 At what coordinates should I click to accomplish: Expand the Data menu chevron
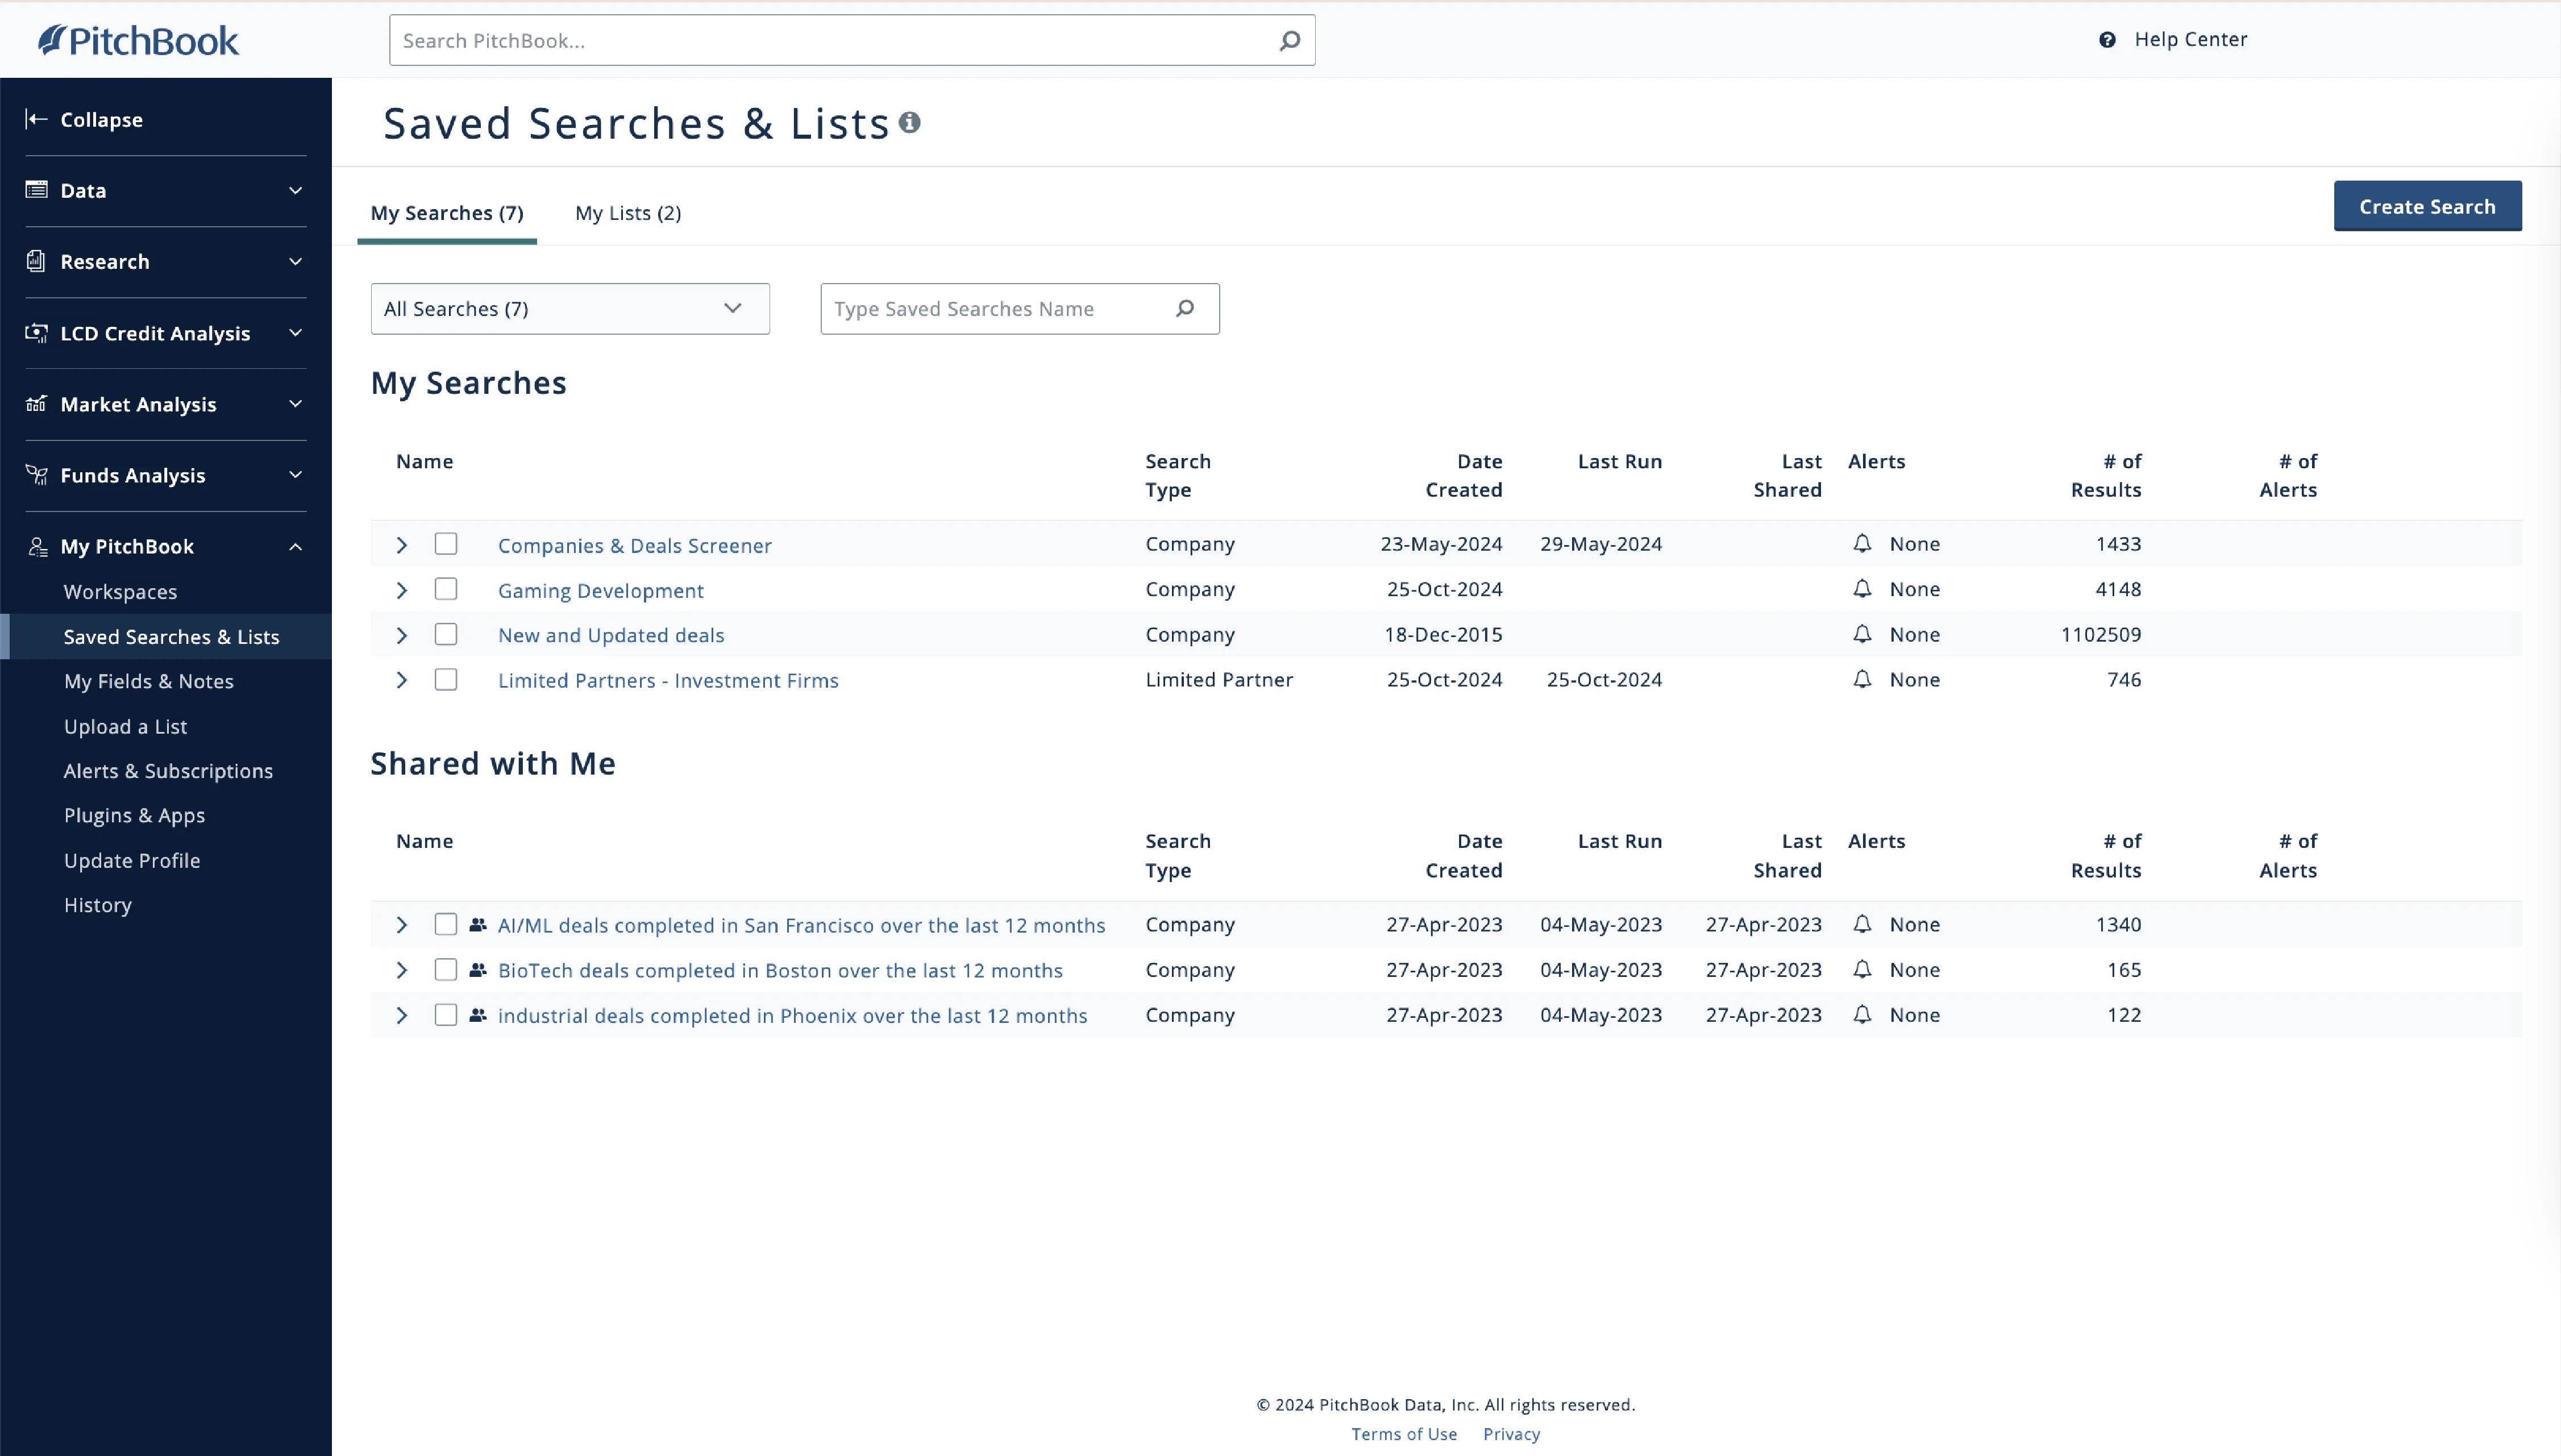click(x=295, y=190)
